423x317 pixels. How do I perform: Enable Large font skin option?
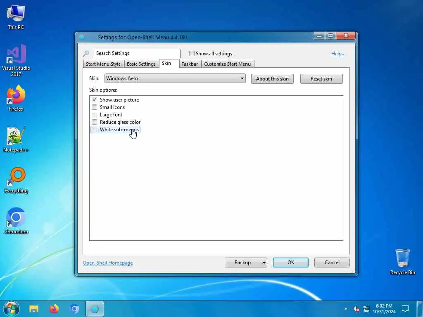tap(94, 115)
